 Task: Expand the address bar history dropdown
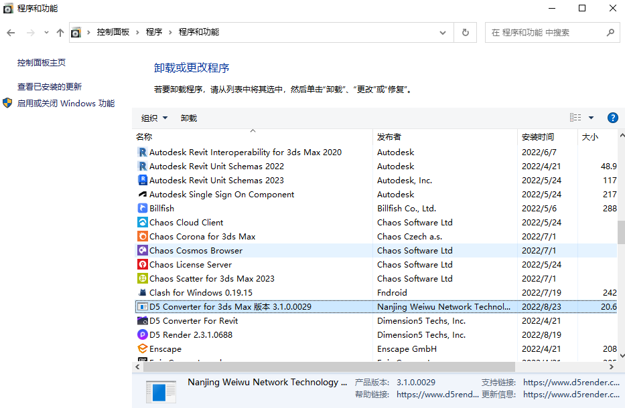[x=442, y=33]
